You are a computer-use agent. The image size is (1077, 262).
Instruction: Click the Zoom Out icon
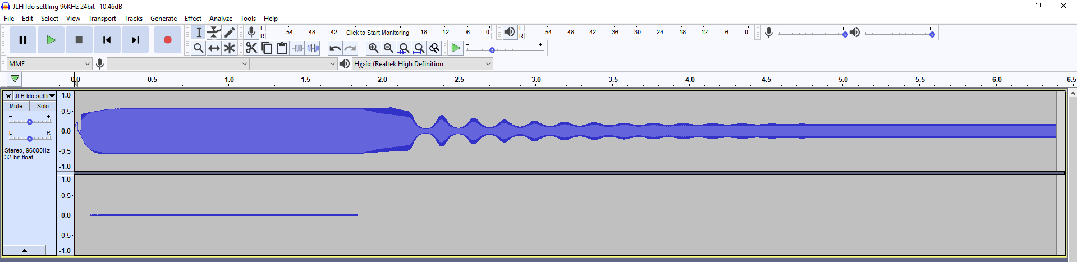tap(388, 48)
